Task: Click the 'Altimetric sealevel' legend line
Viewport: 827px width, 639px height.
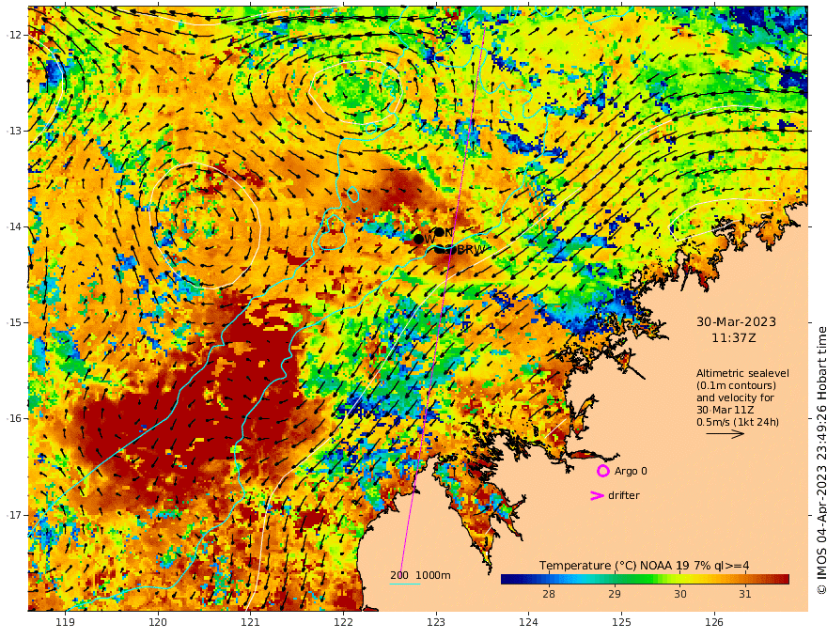Action: (742, 373)
